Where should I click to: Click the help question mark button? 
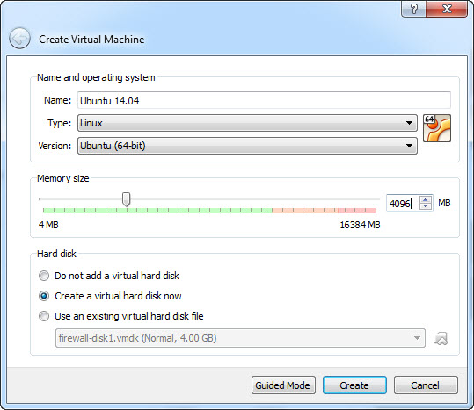click(414, 9)
